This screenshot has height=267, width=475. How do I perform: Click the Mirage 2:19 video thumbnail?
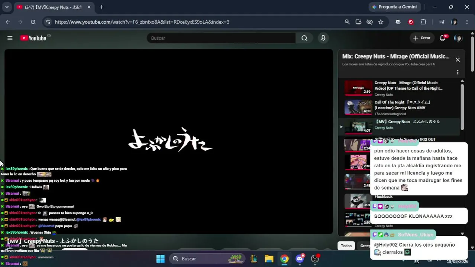tap(358, 88)
